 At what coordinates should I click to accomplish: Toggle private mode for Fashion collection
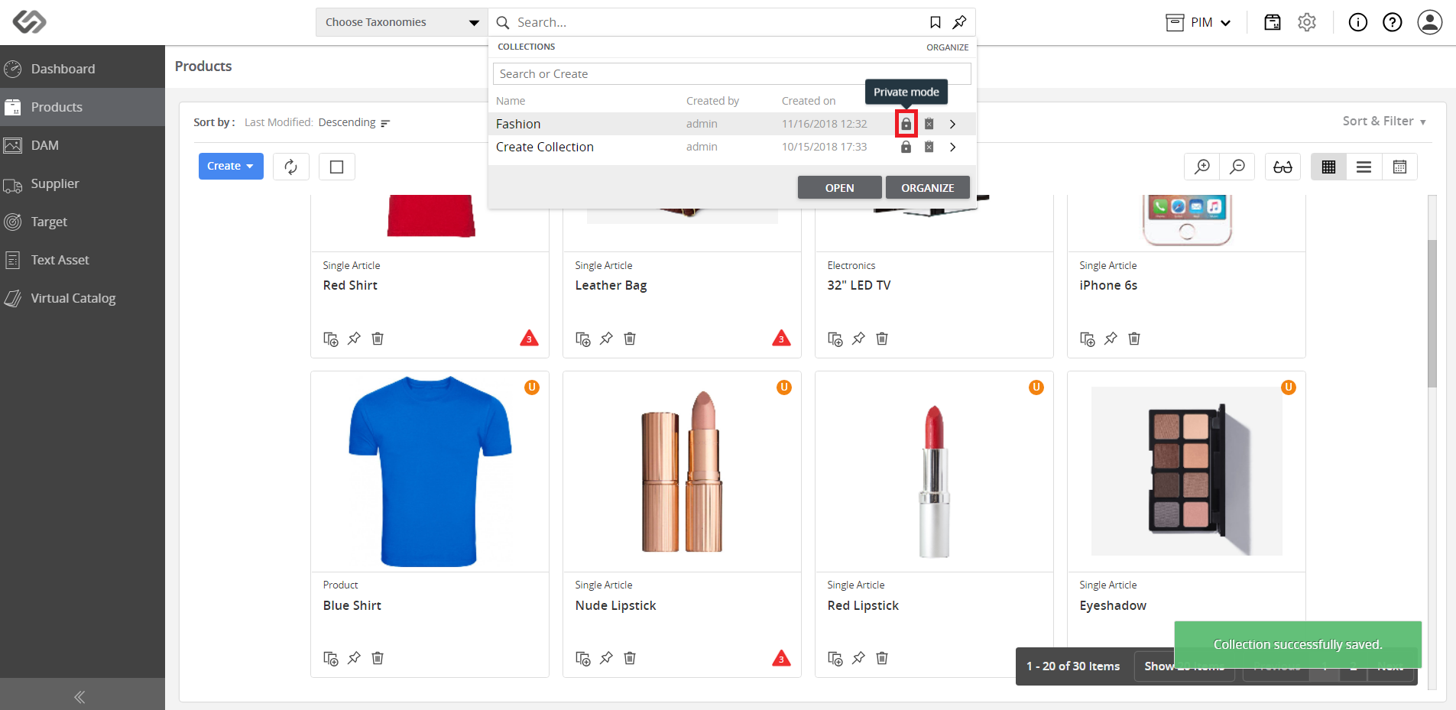906,124
